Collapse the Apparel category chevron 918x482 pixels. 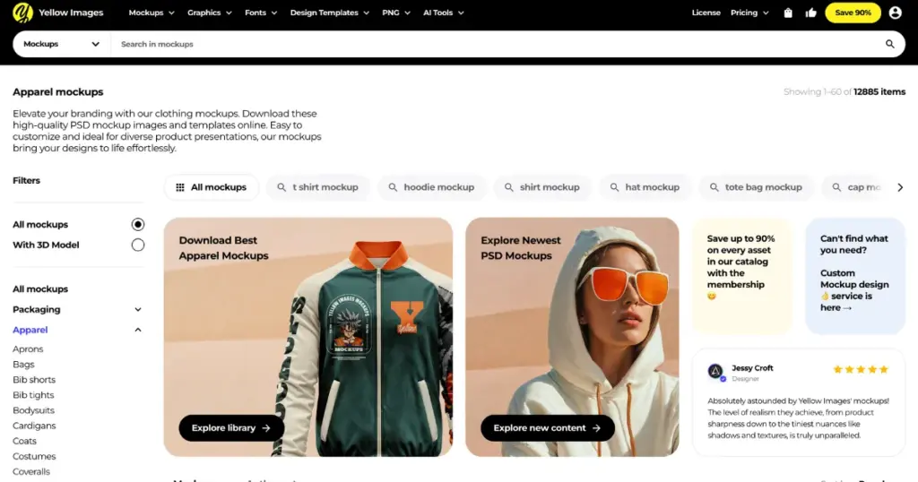pos(137,330)
